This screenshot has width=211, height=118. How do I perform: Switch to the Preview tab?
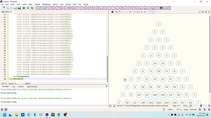coord(21,87)
